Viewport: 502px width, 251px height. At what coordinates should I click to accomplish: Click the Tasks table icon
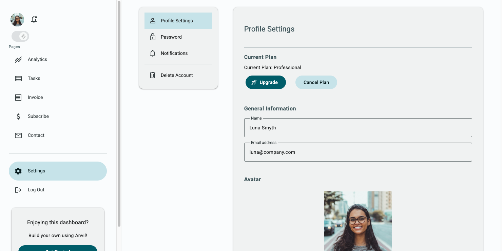click(18, 79)
